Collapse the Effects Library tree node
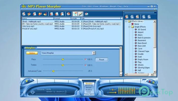The height and width of the screenshot is (101, 178). 126,21
